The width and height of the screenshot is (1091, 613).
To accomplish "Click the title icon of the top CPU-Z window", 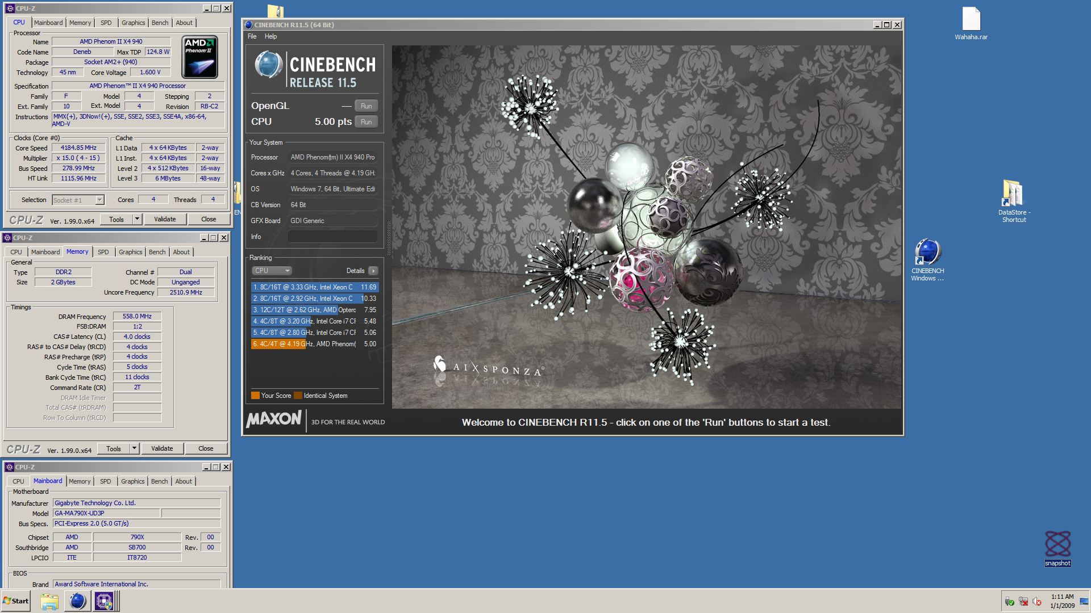I will coord(10,9).
